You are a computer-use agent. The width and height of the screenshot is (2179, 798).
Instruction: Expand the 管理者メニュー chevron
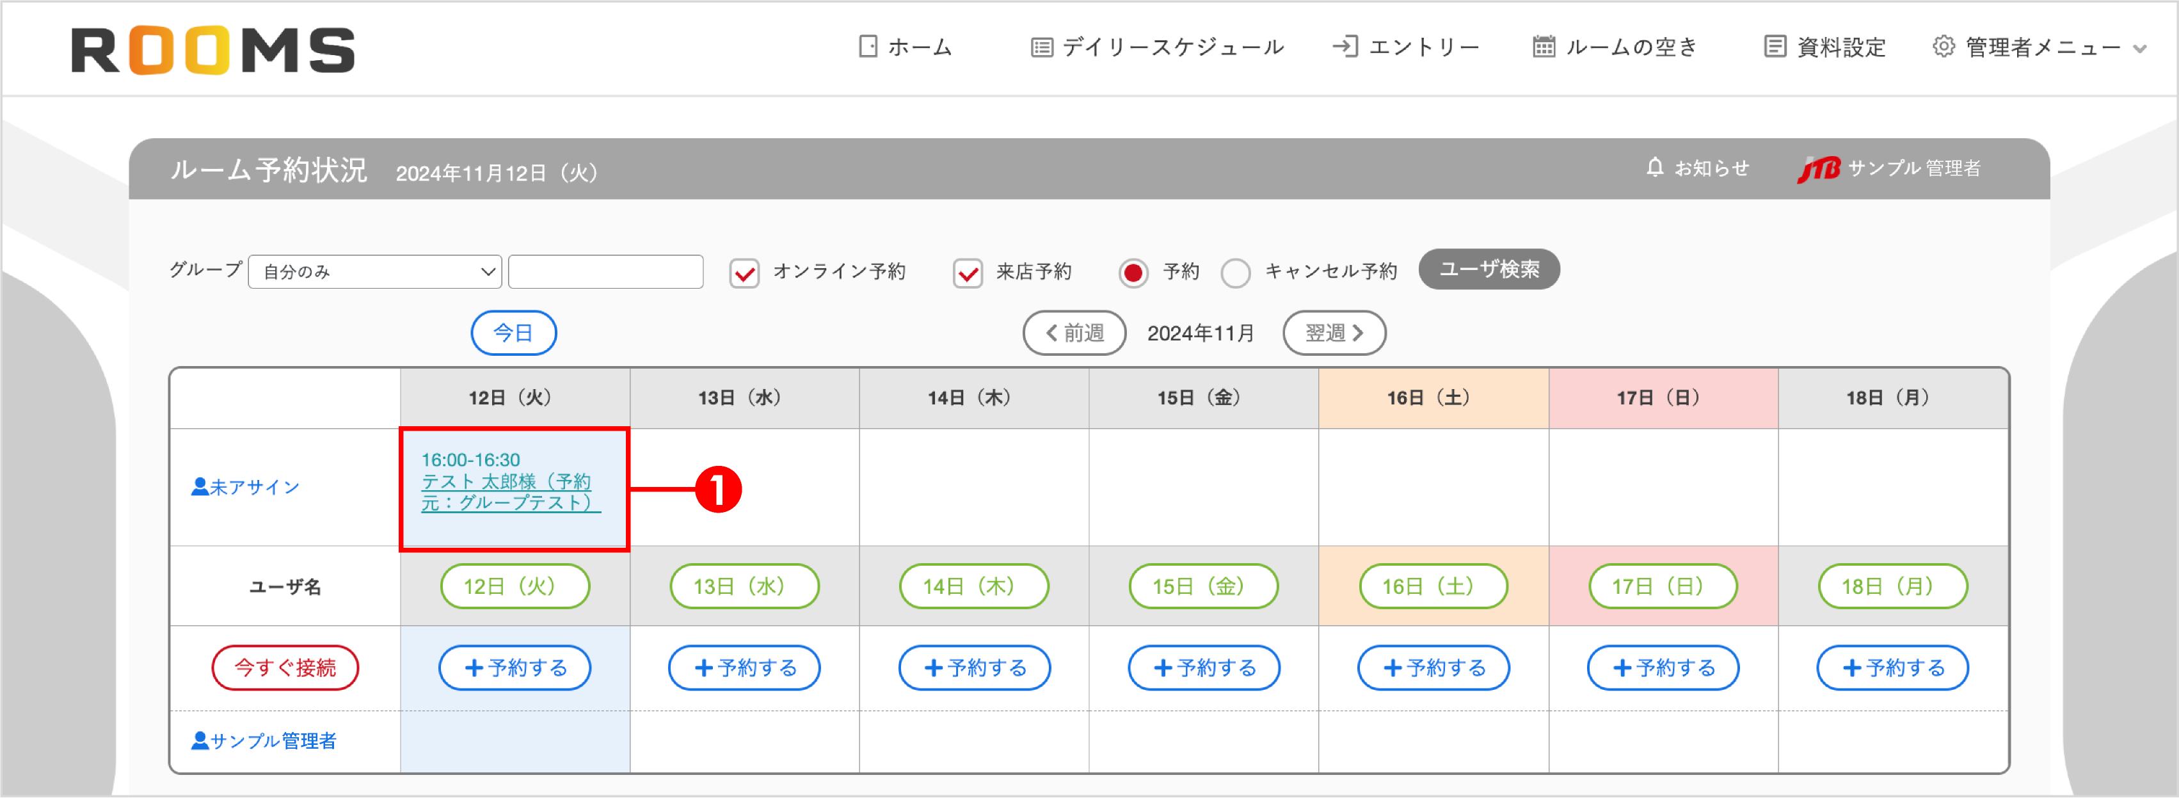pos(2140,48)
